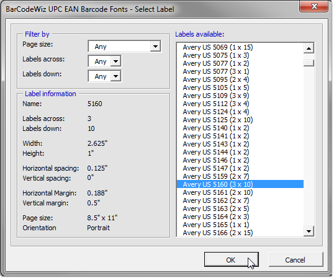Select Avery US 5144 (1 x 2)

216,152
